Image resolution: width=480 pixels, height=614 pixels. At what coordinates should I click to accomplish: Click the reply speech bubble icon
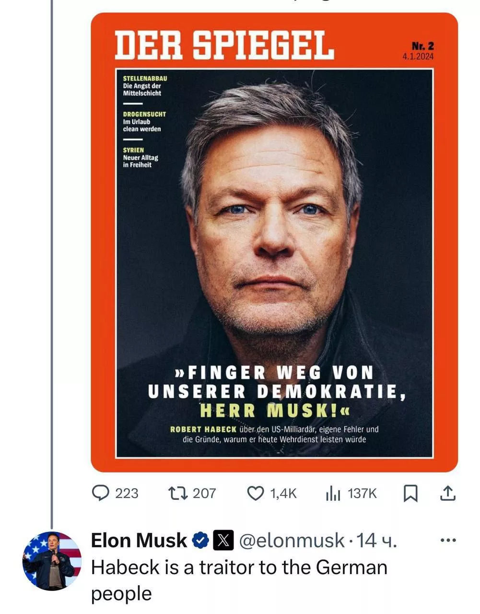[x=100, y=493]
